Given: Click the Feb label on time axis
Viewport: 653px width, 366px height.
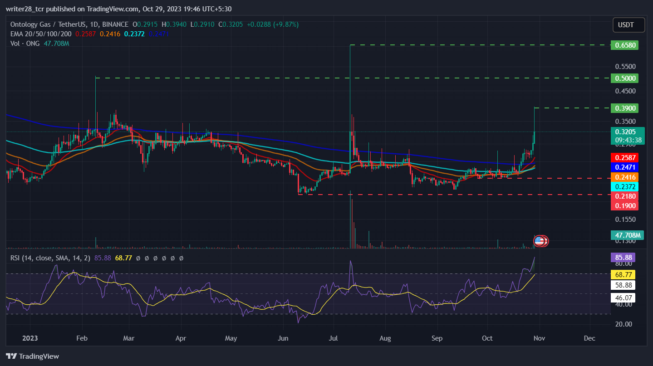Looking at the screenshot, I should click(x=82, y=338).
